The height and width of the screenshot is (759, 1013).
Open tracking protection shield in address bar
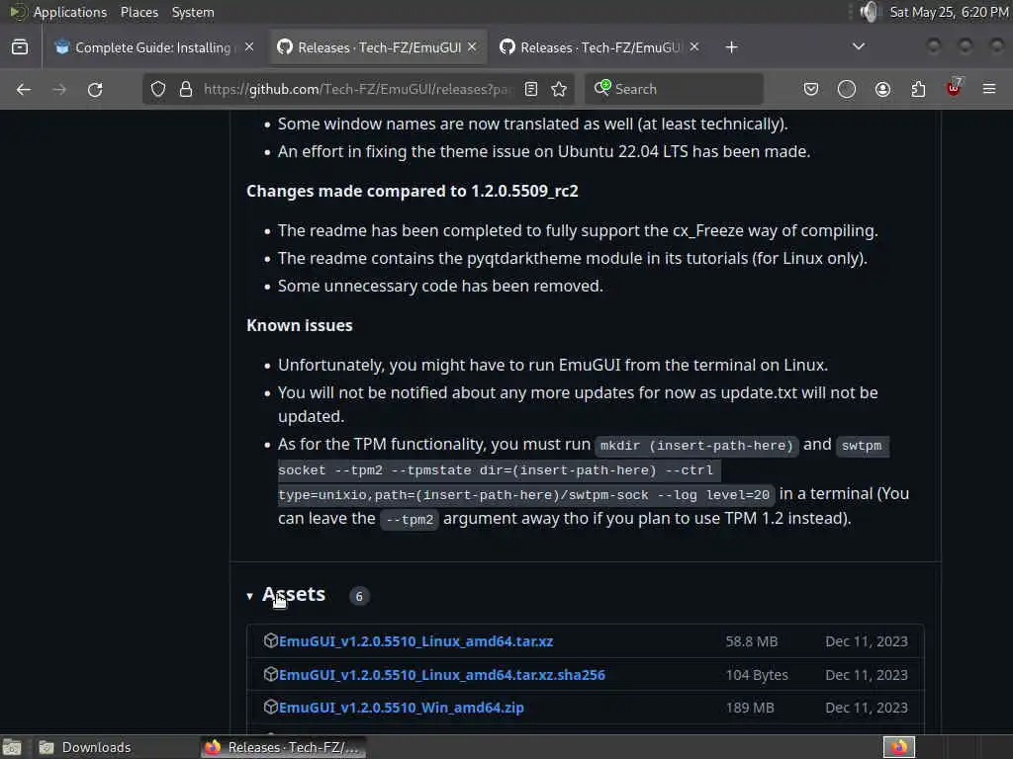[158, 89]
